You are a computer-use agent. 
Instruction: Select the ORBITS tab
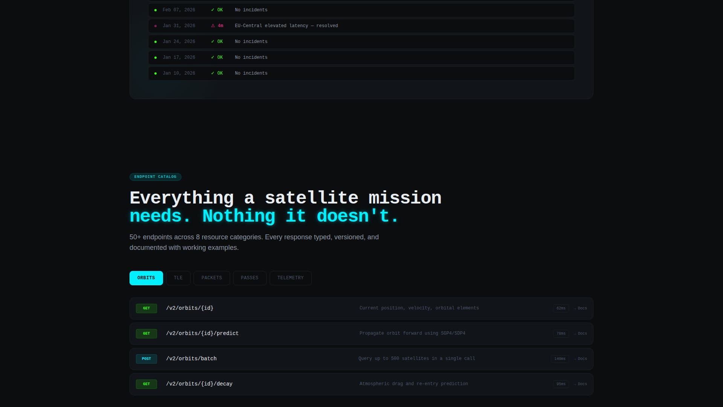[x=146, y=278]
